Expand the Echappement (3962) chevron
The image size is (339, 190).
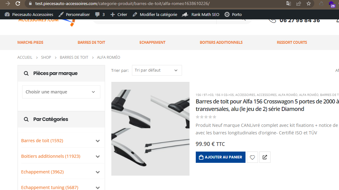pyautogui.click(x=98, y=172)
